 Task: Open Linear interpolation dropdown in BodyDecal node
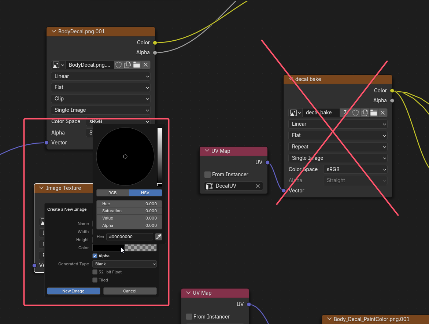[101, 76]
